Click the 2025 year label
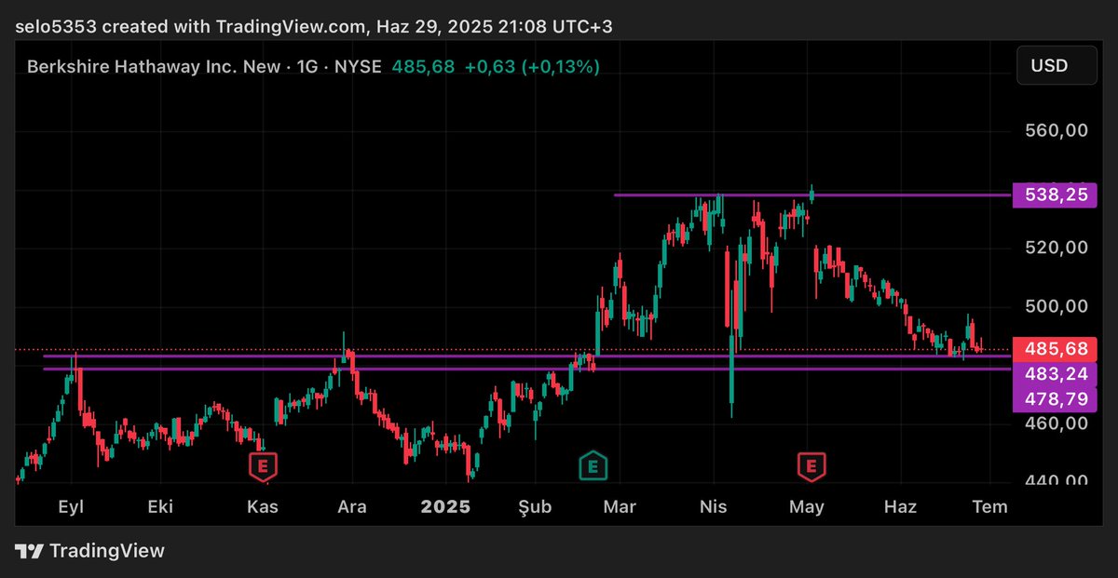Image resolution: width=1118 pixels, height=578 pixels. tap(445, 507)
